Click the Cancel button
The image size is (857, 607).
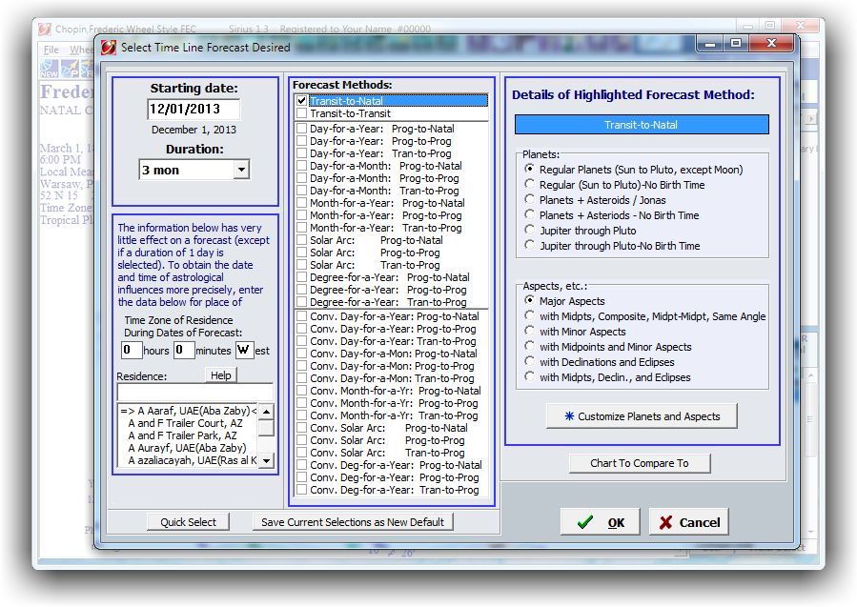pyautogui.click(x=688, y=522)
